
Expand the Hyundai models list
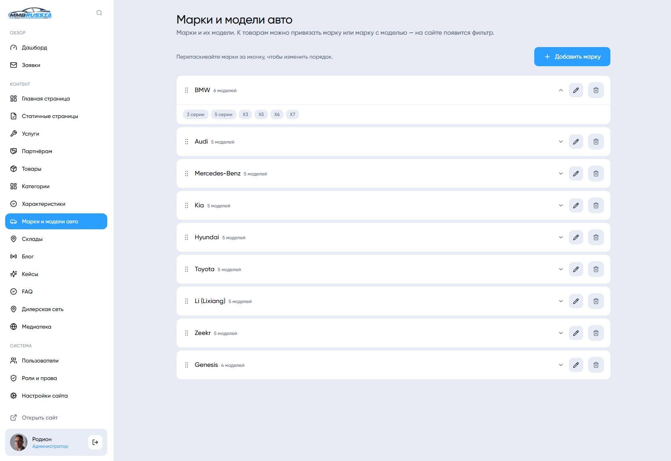(x=561, y=237)
